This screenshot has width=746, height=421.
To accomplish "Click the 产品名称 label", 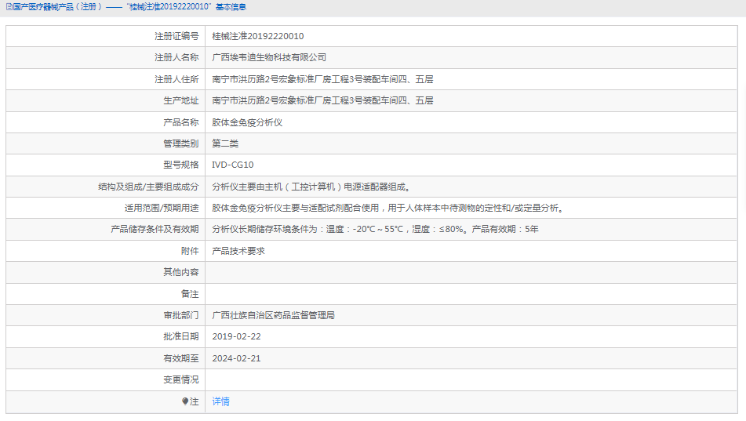I will click(180, 123).
